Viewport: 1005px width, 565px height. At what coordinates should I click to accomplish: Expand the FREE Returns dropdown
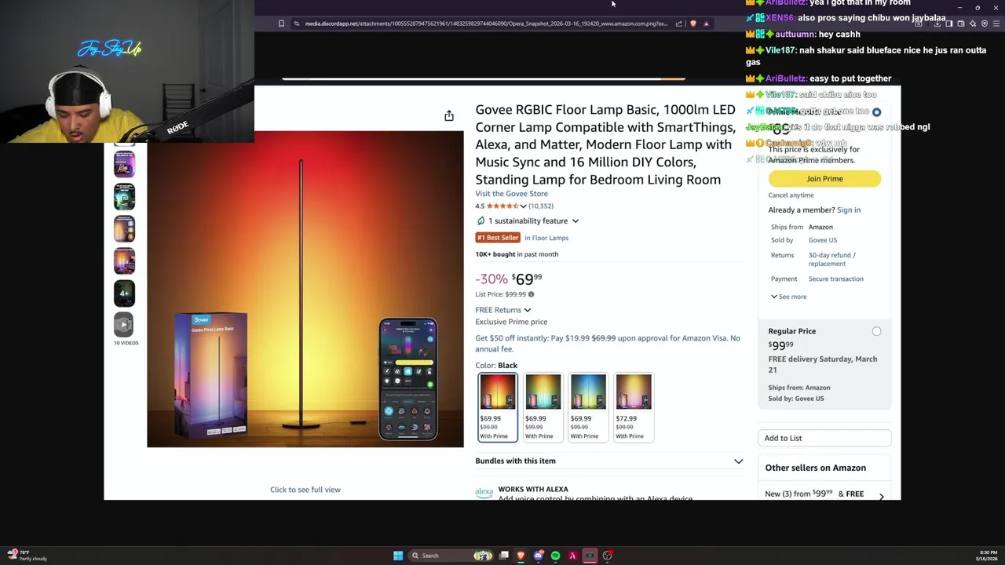527,310
